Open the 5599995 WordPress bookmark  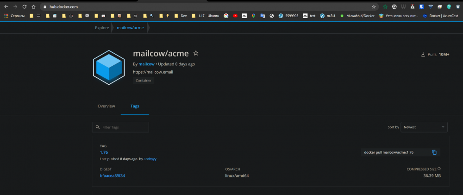(288, 16)
